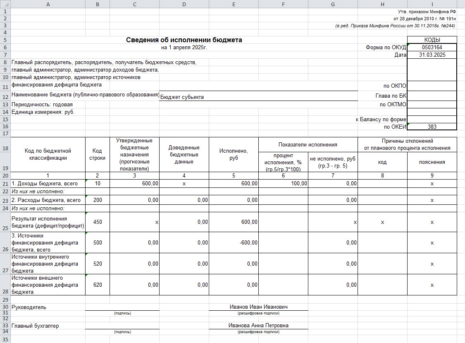Select row 35 header

coord(5,339)
